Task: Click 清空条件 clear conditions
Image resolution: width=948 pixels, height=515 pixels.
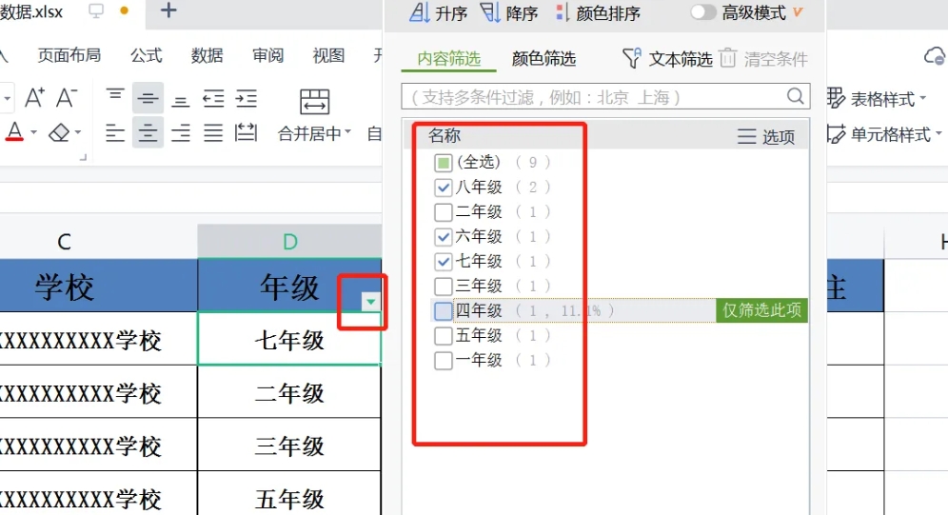Action: click(x=763, y=59)
